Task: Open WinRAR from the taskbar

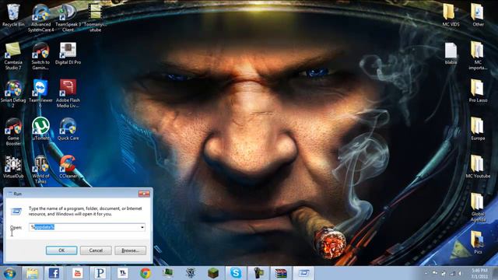Action: point(281,273)
